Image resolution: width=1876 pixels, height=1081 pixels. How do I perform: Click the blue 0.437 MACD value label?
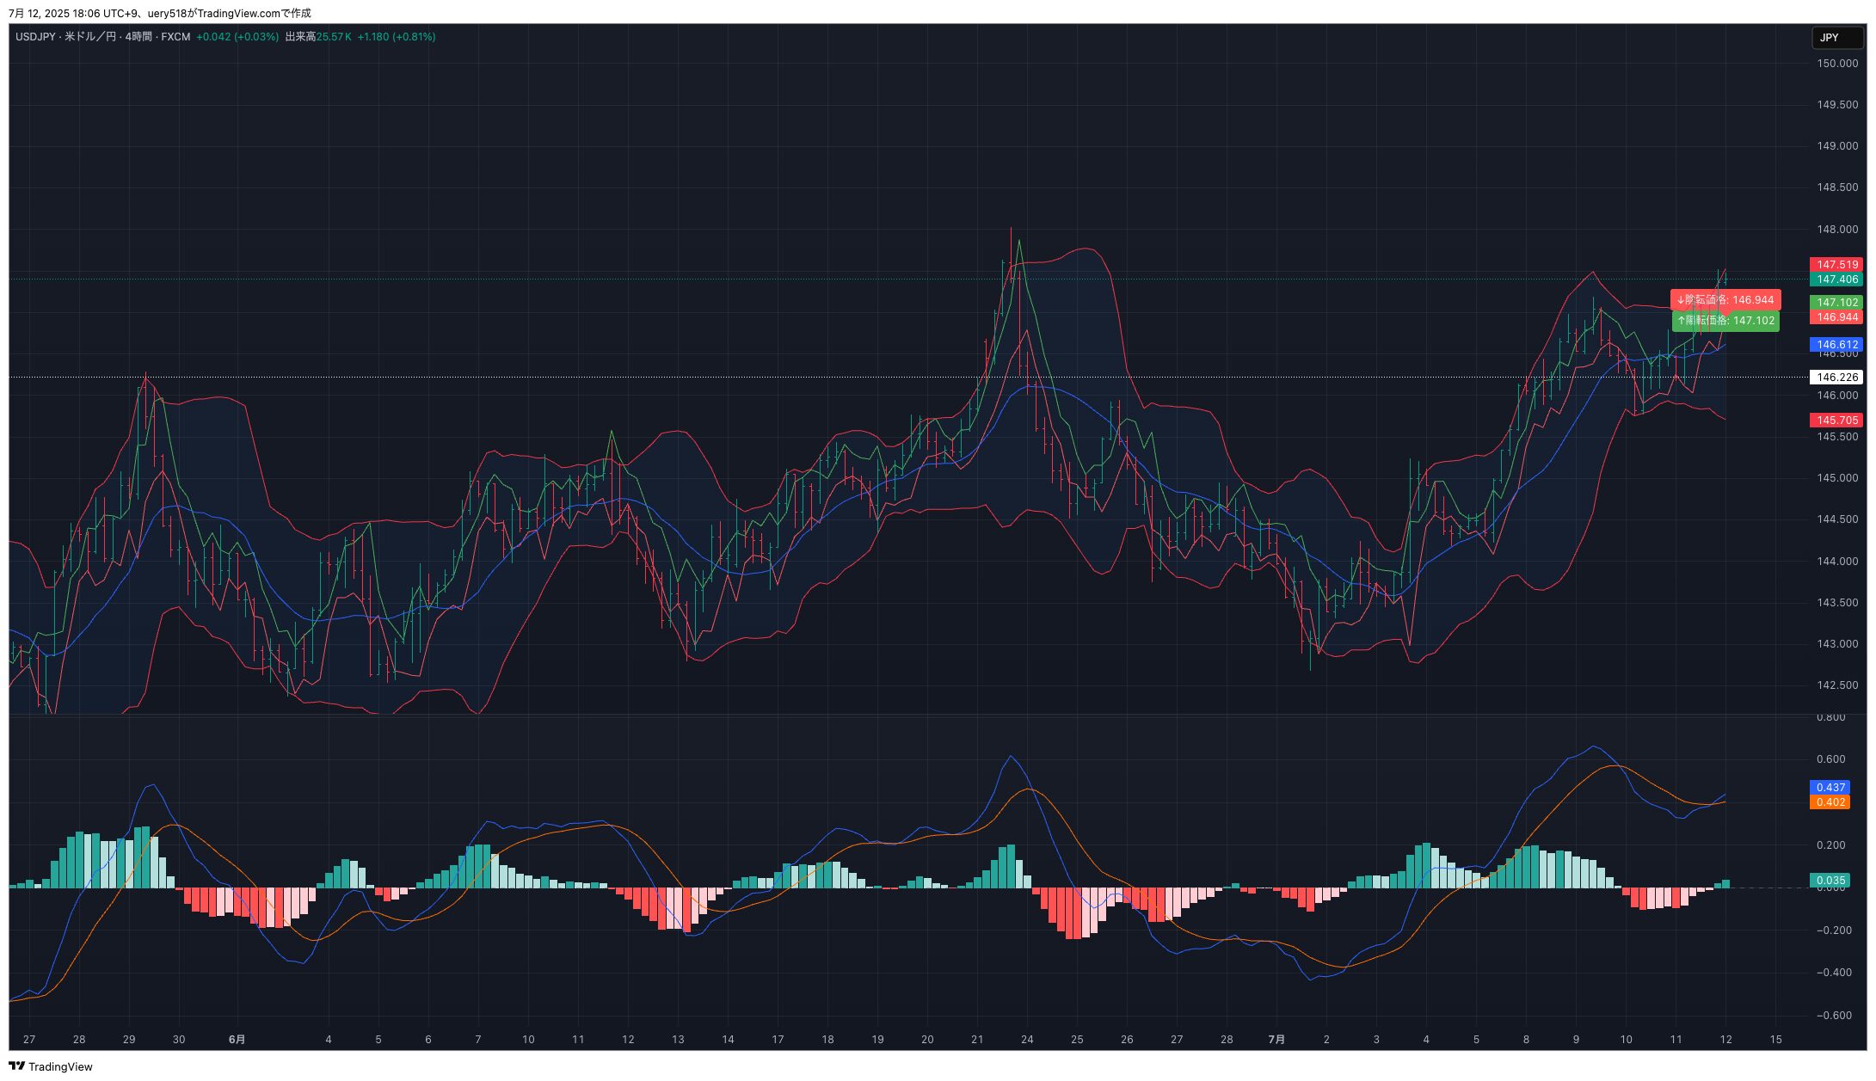1830,788
